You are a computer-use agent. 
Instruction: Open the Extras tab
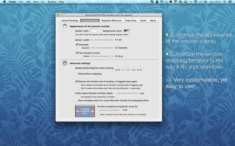pyautogui.click(x=143, y=20)
